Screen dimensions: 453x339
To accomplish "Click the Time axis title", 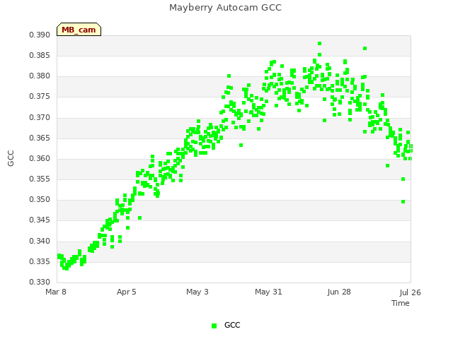I will [401, 303].
